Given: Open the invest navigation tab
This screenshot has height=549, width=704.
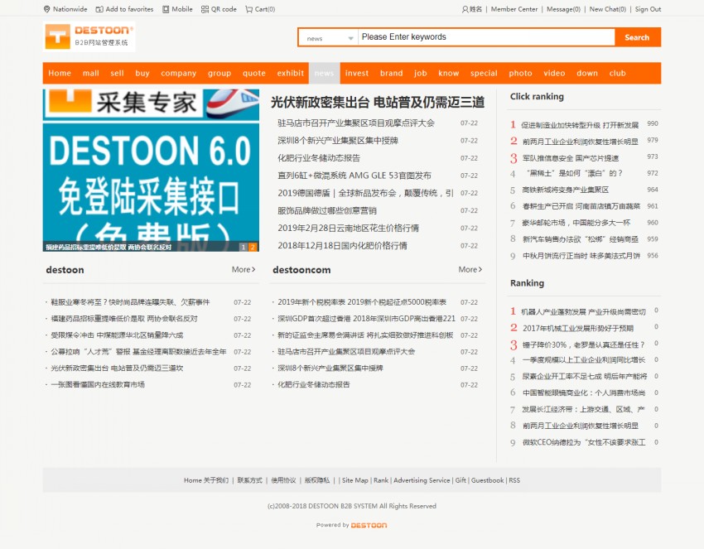Looking at the screenshot, I should click(357, 73).
